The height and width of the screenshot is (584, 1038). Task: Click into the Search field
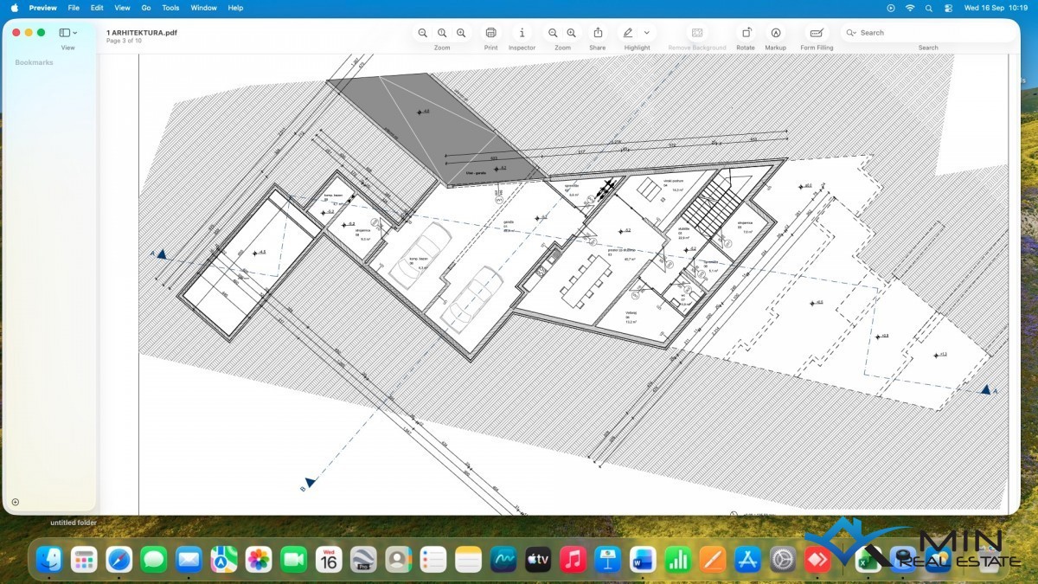pos(928,33)
